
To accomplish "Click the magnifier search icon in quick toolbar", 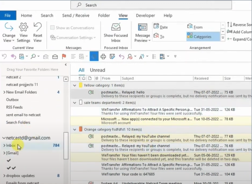I will click(33, 57).
